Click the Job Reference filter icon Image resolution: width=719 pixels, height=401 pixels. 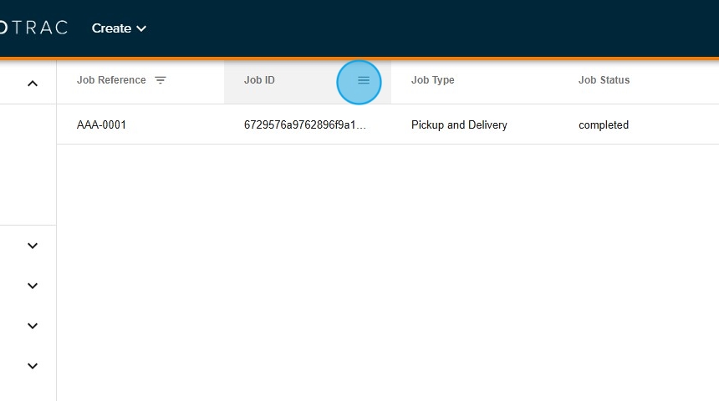click(x=161, y=81)
